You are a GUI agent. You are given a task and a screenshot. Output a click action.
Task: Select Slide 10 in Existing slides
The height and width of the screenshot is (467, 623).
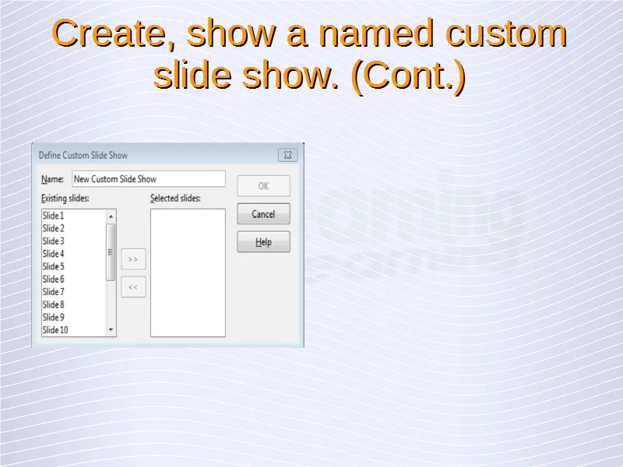pyautogui.click(x=55, y=330)
